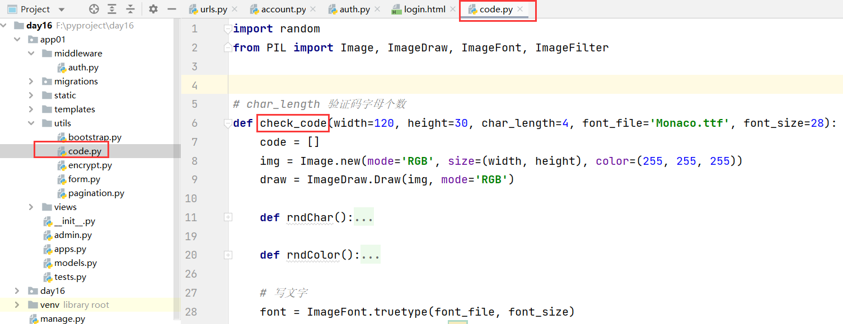Select apps.py in the project tree
The width and height of the screenshot is (843, 324).
[70, 249]
